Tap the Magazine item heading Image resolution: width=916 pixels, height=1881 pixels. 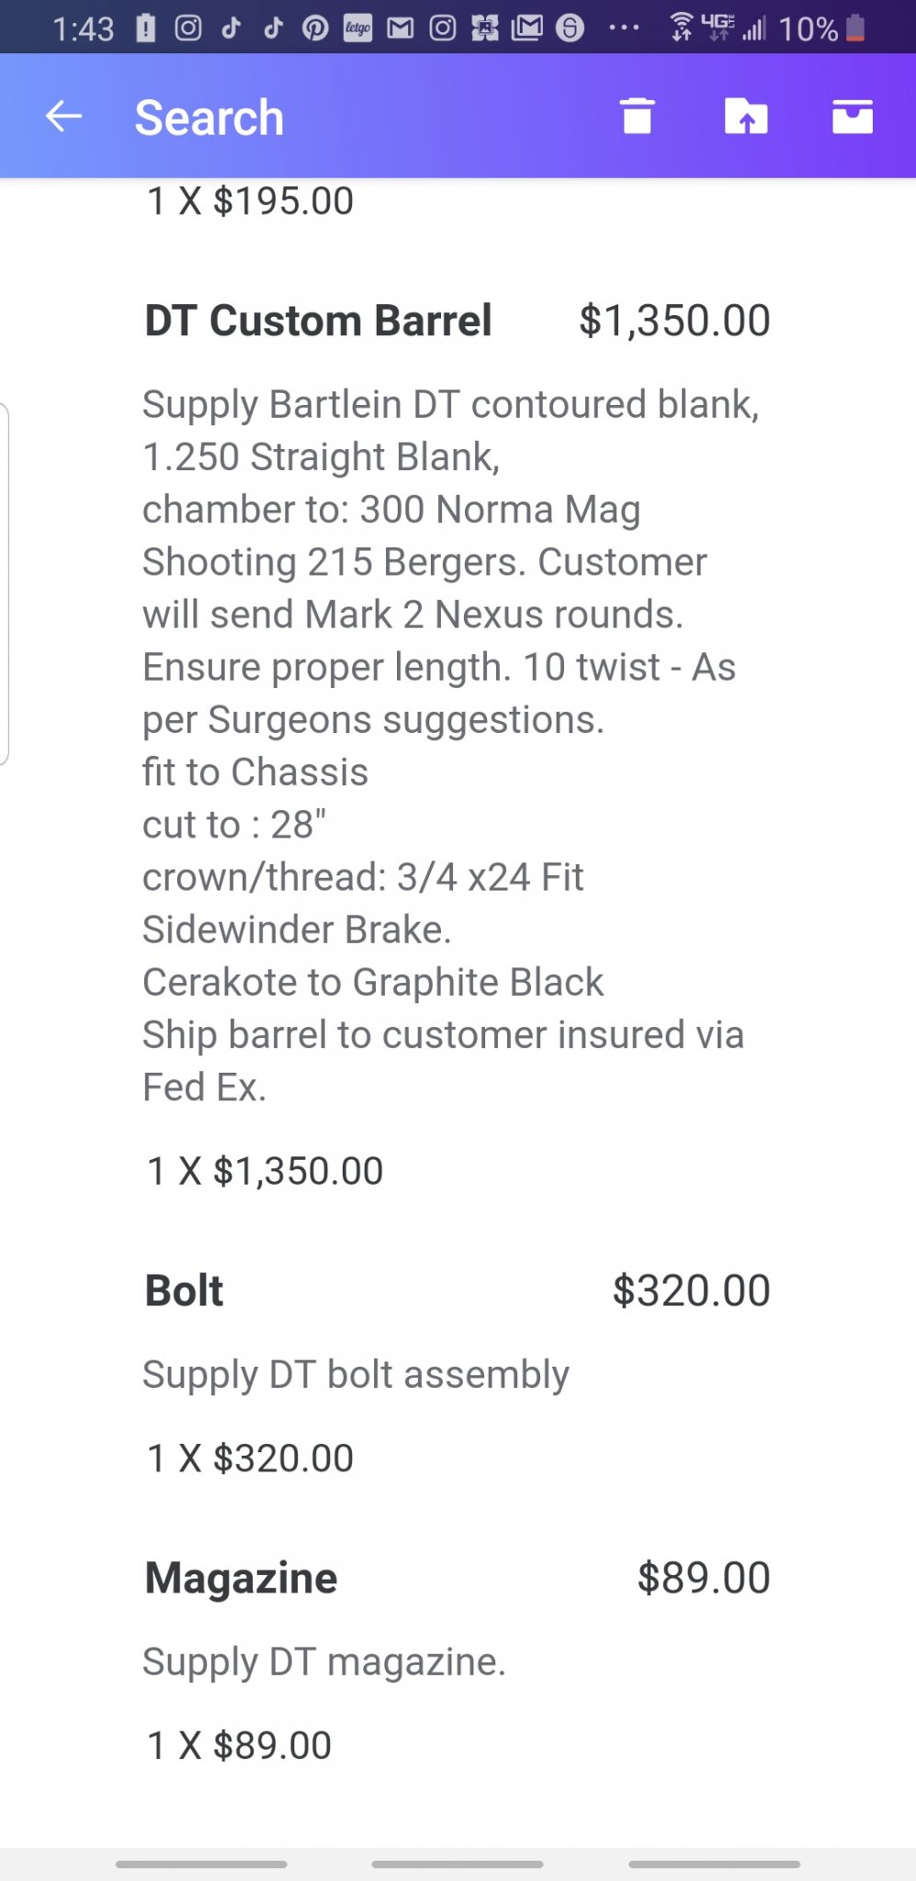tap(241, 1578)
